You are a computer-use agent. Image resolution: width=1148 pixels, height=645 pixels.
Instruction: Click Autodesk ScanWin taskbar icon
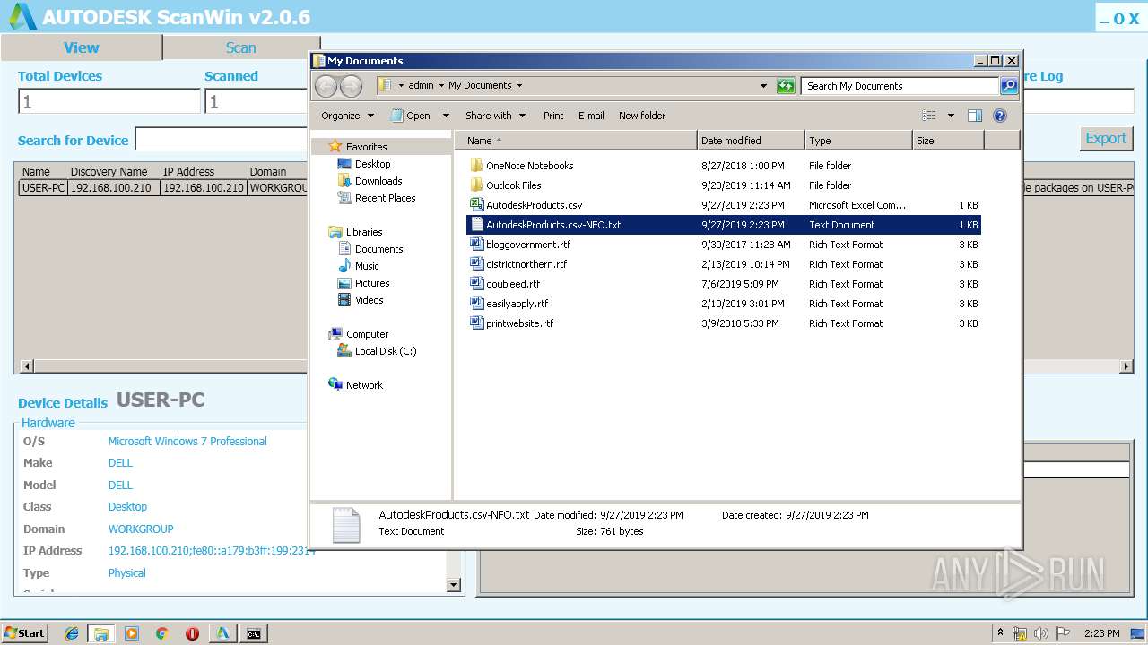coord(222,633)
